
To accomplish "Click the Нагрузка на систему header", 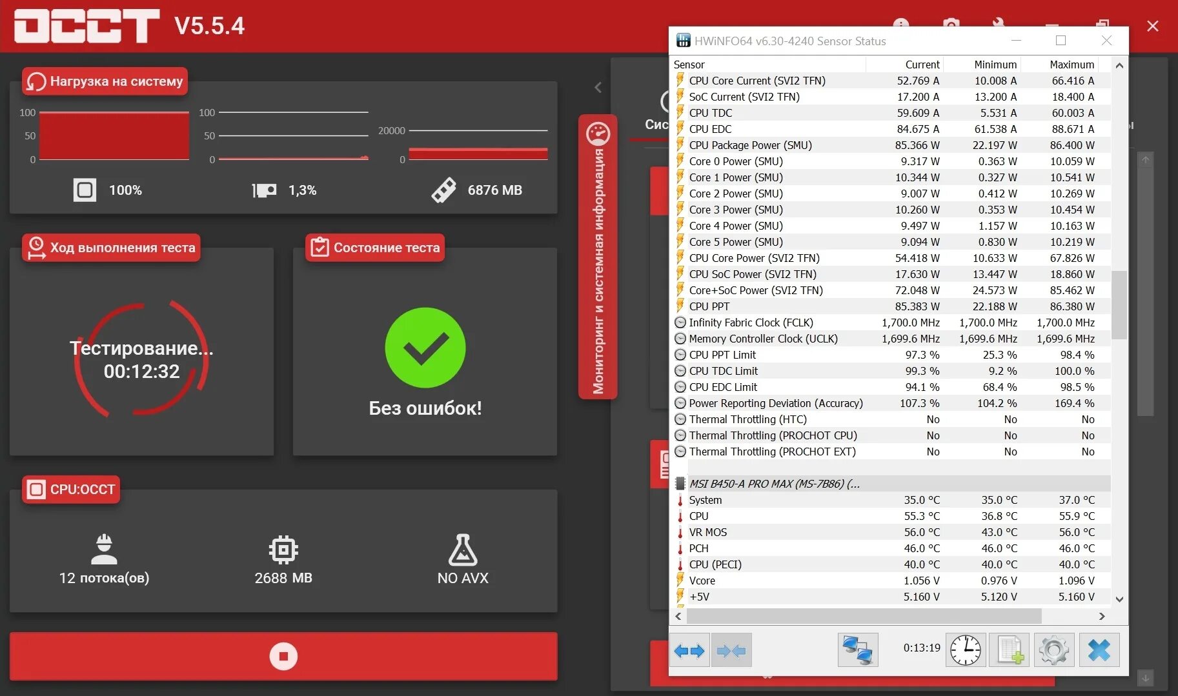I will click(105, 81).
